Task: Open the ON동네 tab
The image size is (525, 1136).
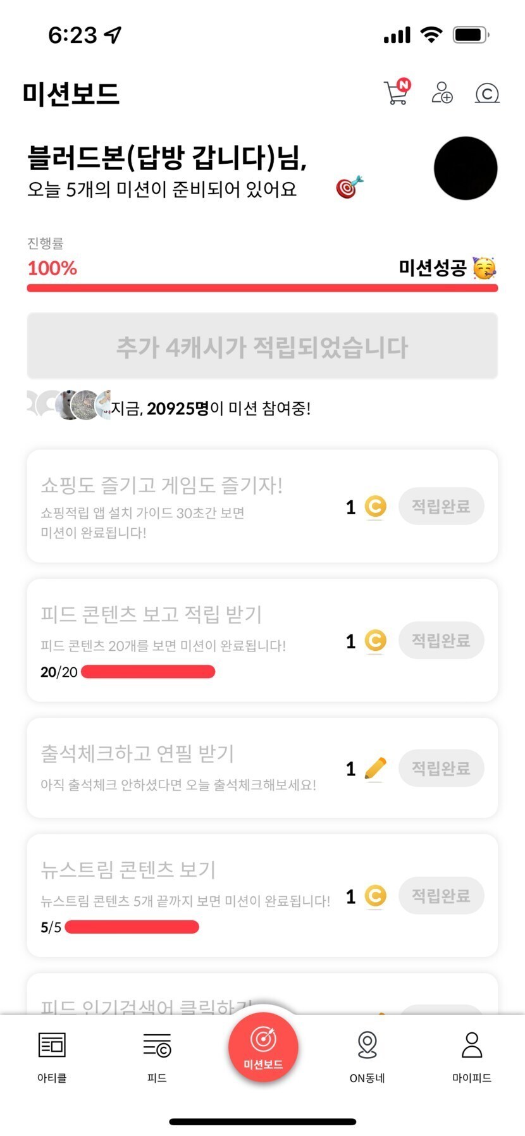Action: (x=367, y=1055)
